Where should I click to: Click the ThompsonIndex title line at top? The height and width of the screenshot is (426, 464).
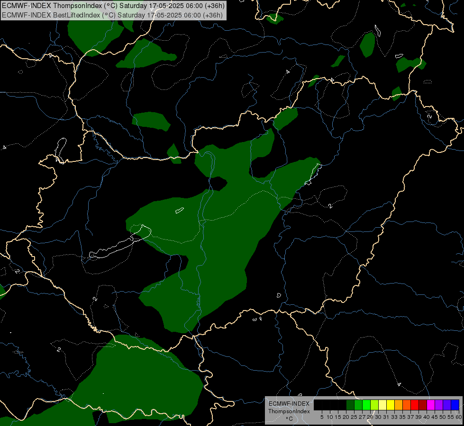(113, 6)
